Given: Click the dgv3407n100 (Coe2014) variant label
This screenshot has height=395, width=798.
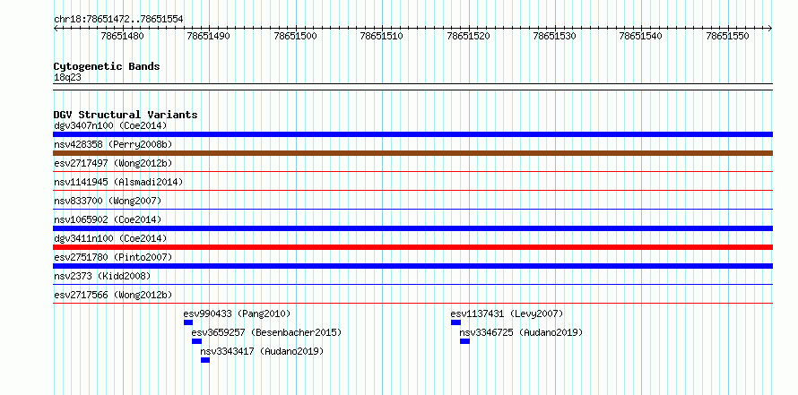Looking at the screenshot, I should click(x=110, y=125).
